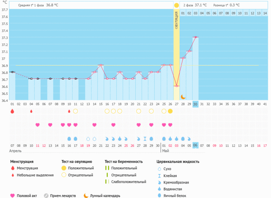
Task: Click the sticky cervical fluid icon on day 22
Action: click(x=145, y=139)
